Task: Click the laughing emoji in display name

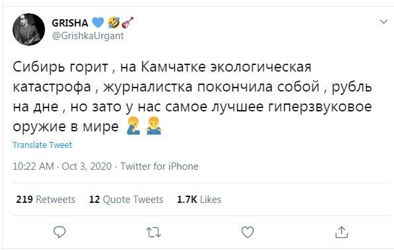Action: [x=114, y=23]
